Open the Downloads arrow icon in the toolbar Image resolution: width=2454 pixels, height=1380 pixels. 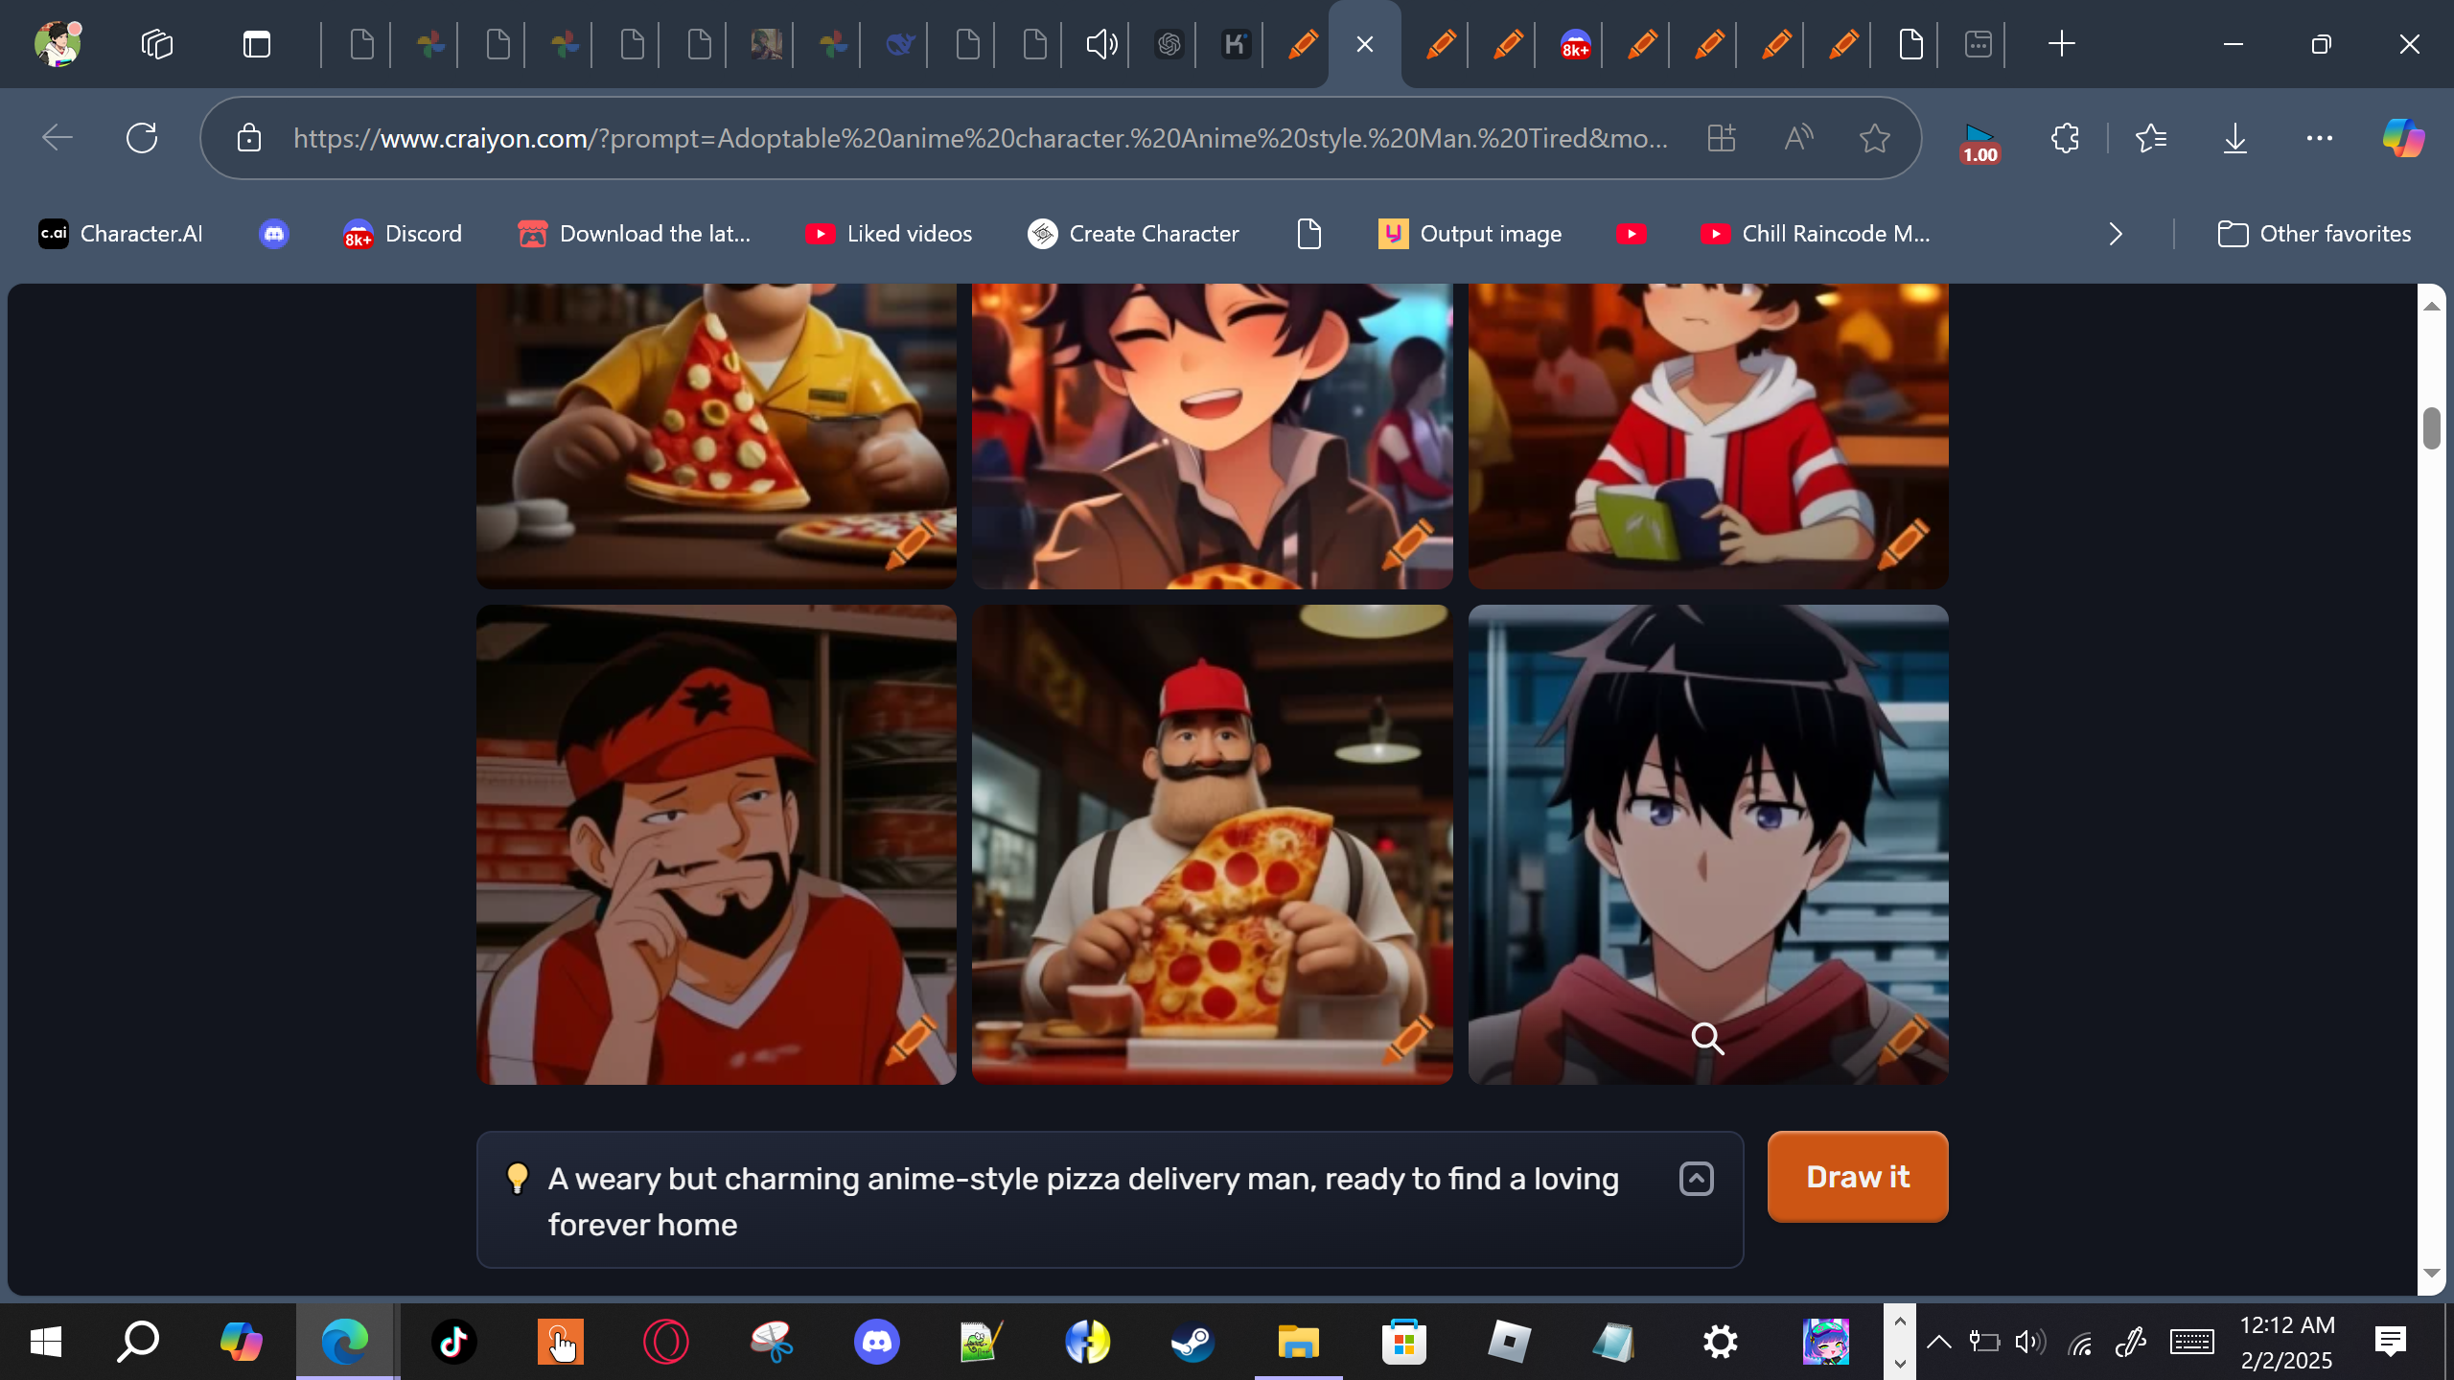pyautogui.click(x=2234, y=138)
